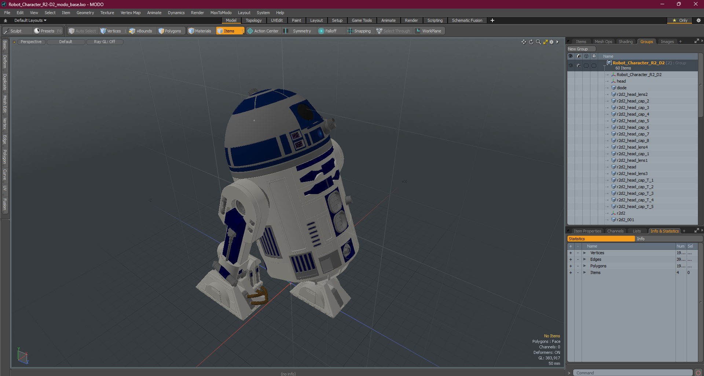
Task: Add a new layout tab with plus
Action: click(492, 21)
